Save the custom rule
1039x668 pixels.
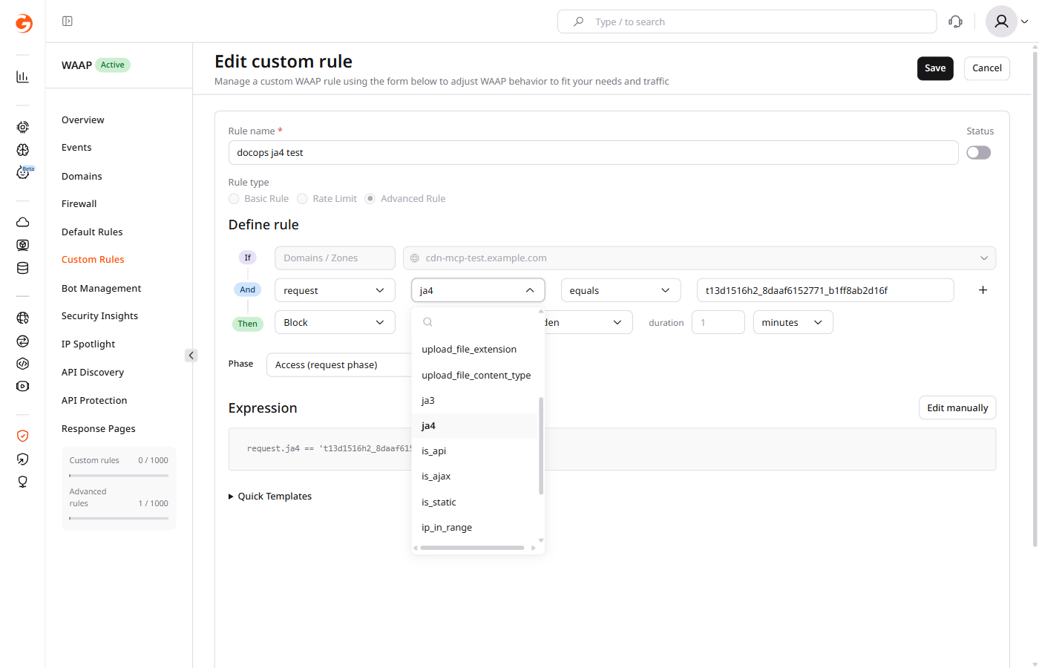tap(935, 68)
